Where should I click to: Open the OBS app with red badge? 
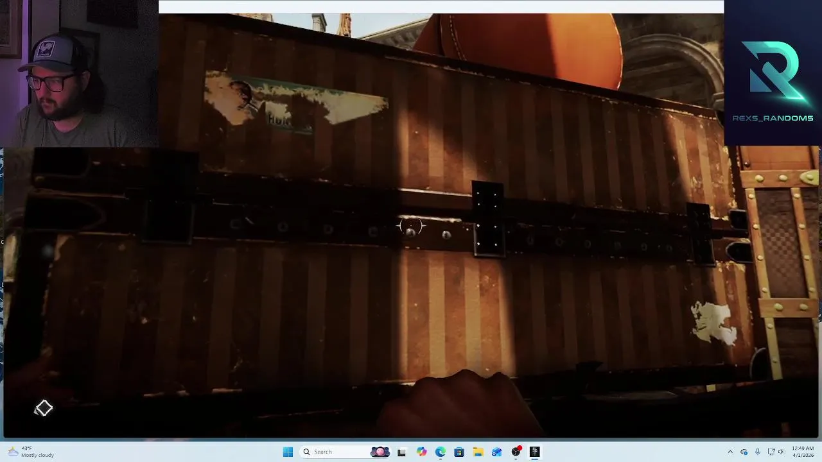tap(516, 452)
